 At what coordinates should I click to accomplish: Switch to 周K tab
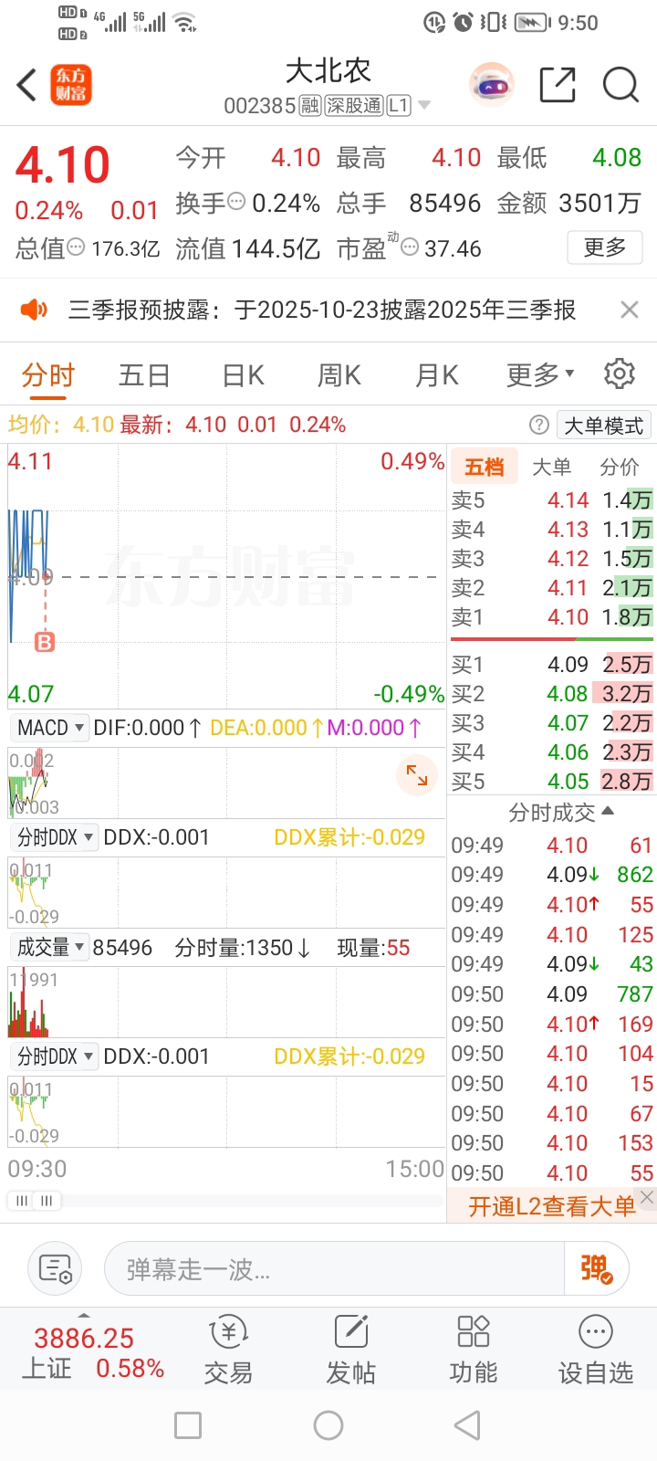[339, 374]
